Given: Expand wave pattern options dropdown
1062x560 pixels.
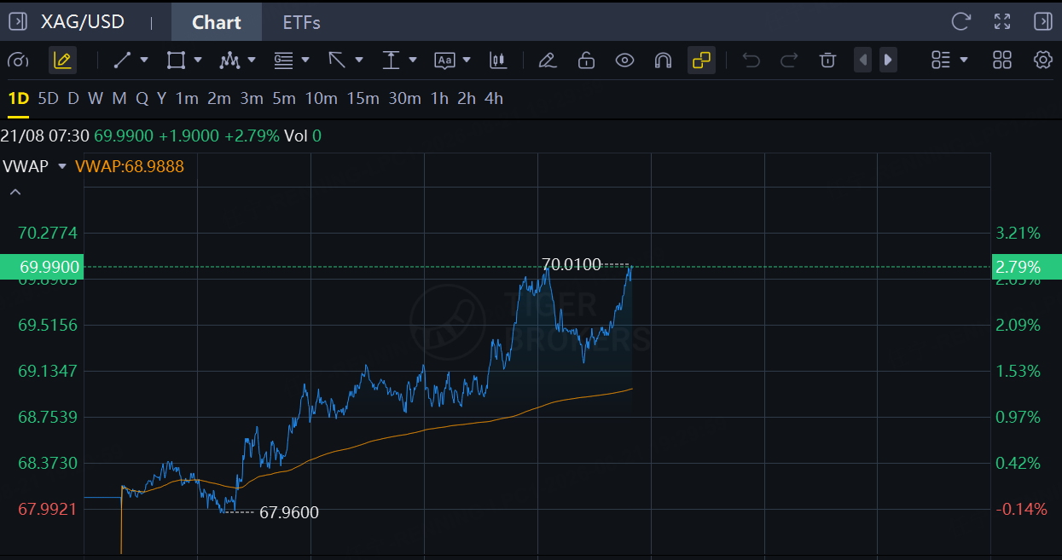Looking at the screenshot, I should [252, 60].
